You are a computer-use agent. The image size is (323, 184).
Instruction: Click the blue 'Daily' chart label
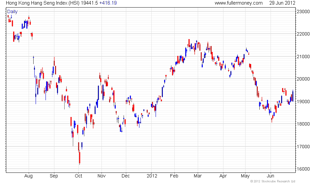click(13, 12)
